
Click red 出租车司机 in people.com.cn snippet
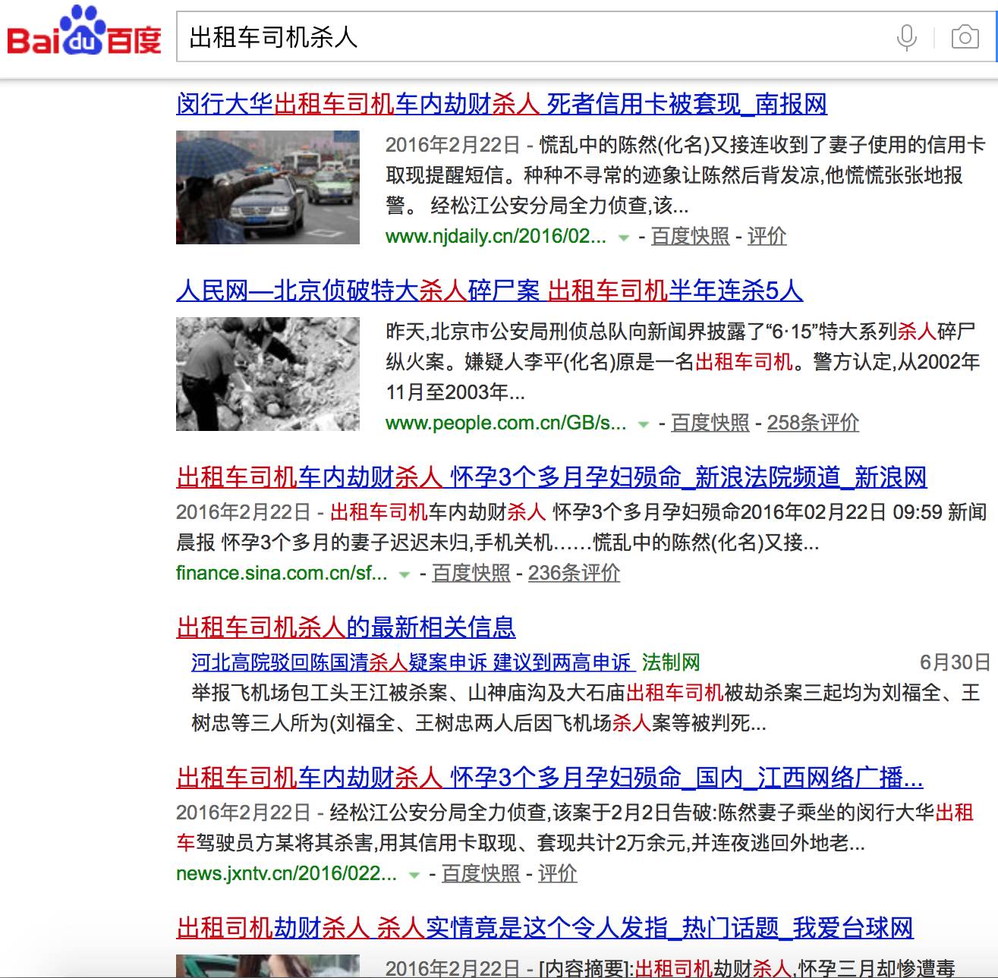744,362
